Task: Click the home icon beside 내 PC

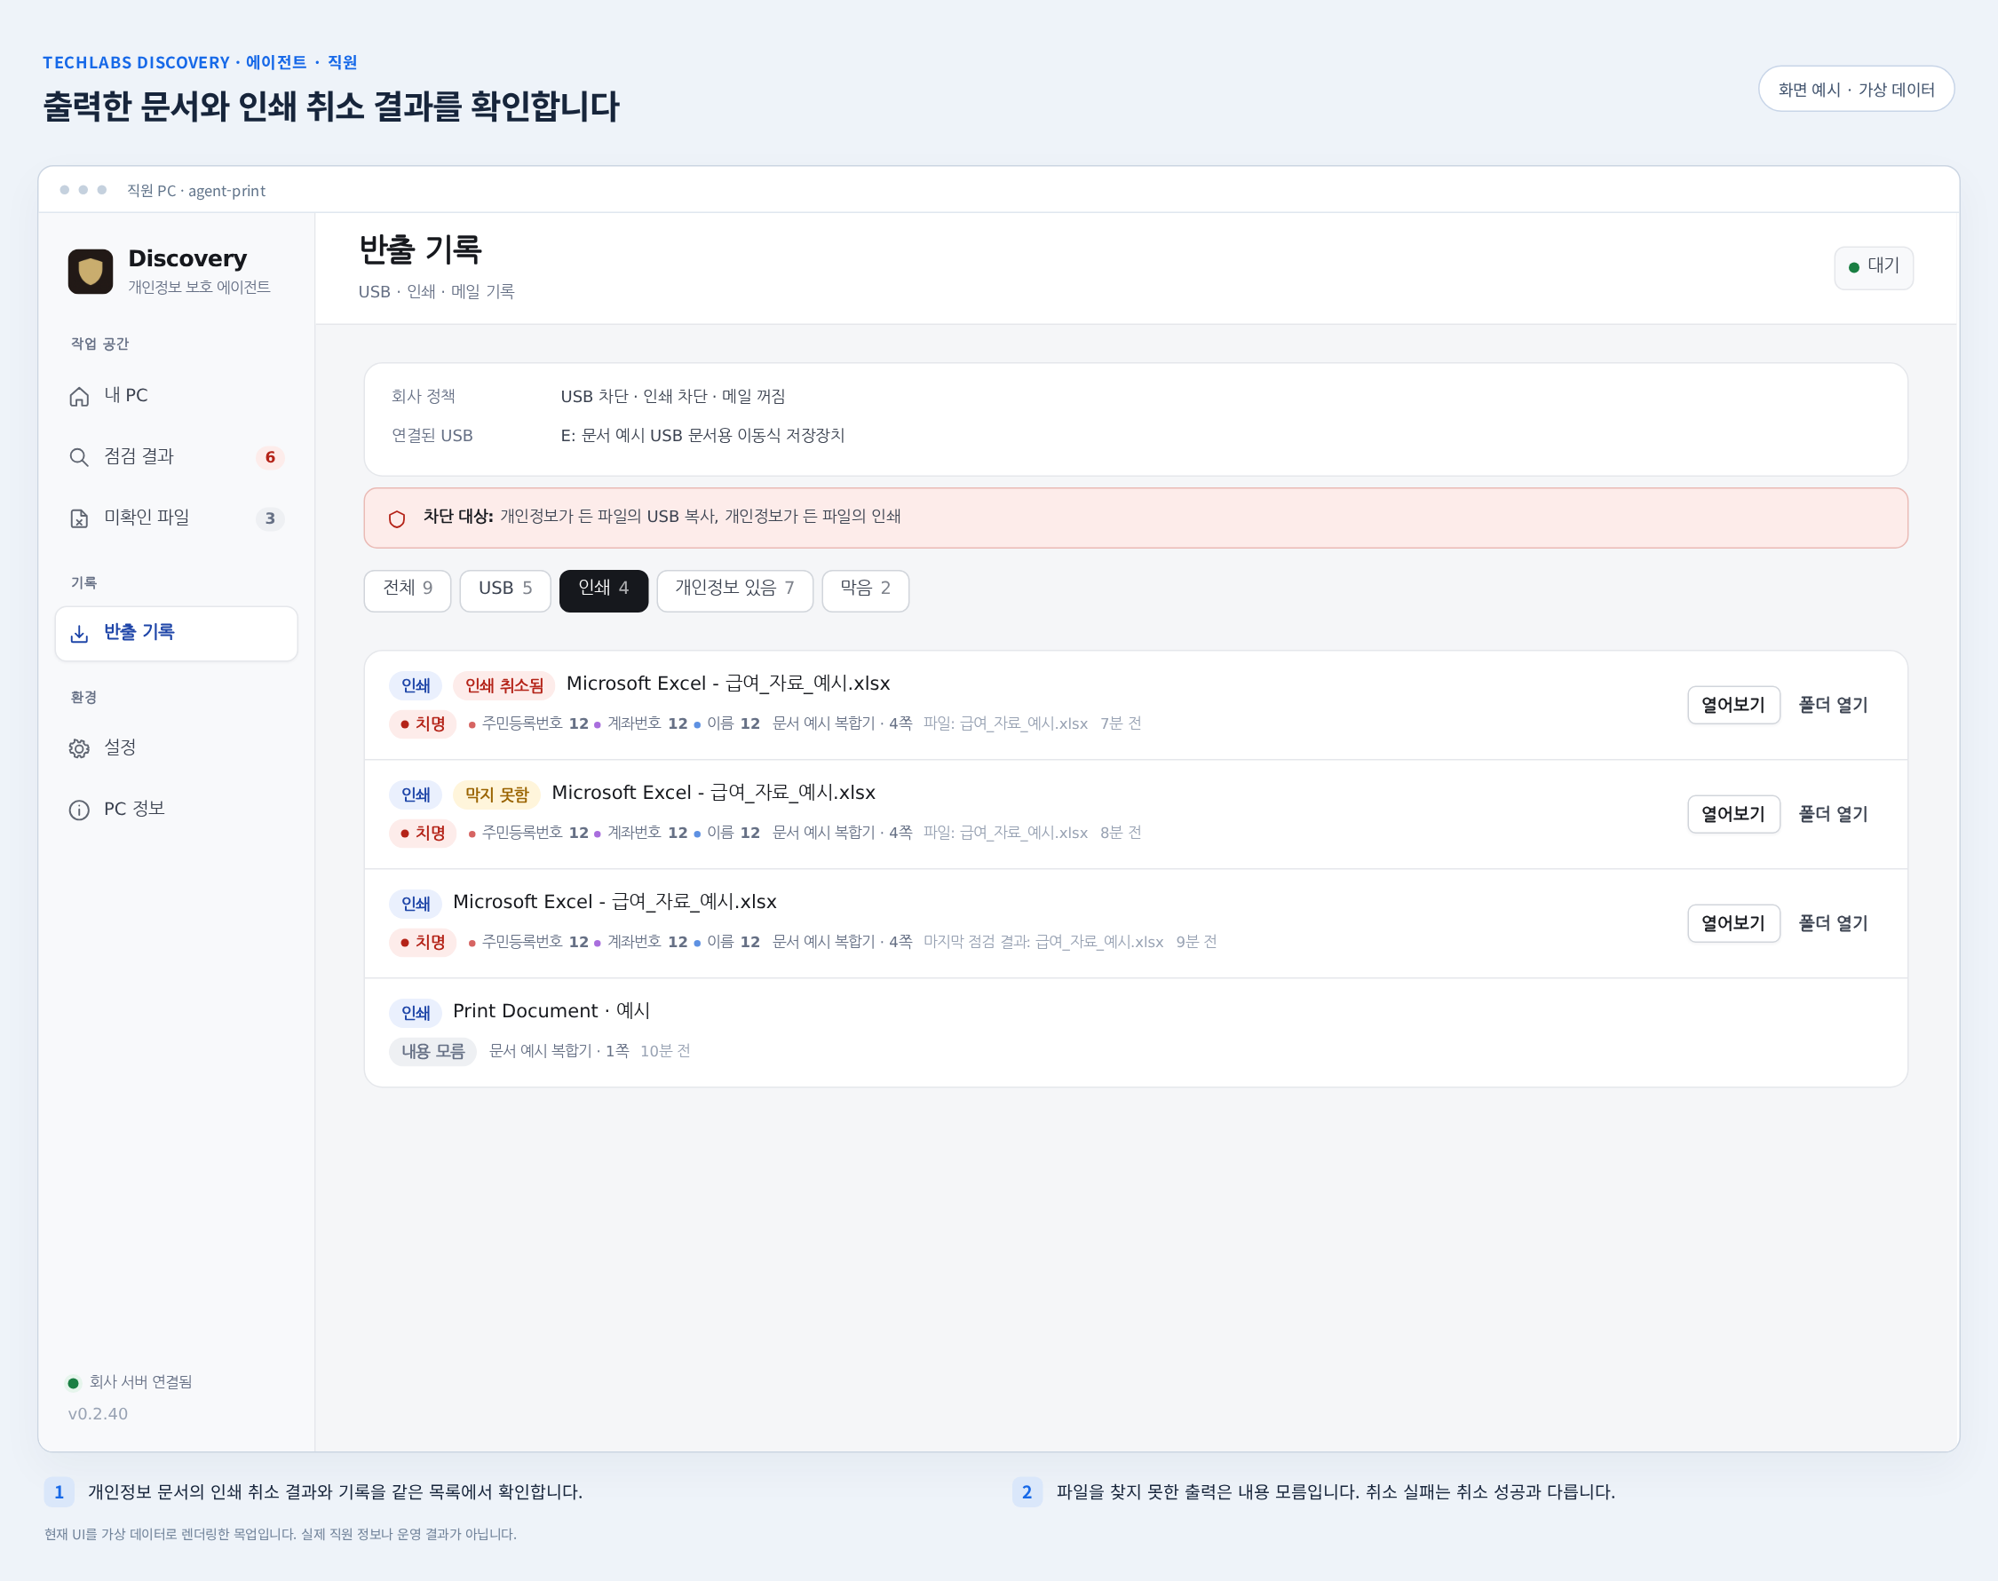Action: tap(80, 396)
